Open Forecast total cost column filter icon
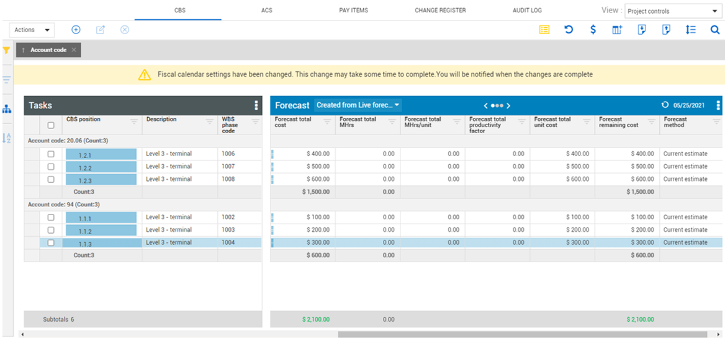 click(x=327, y=121)
